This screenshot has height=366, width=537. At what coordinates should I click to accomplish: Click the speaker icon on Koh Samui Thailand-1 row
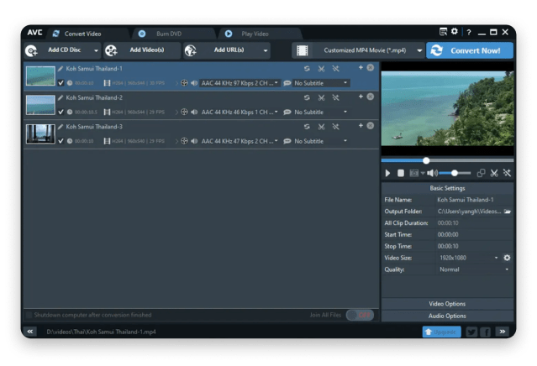click(x=194, y=83)
